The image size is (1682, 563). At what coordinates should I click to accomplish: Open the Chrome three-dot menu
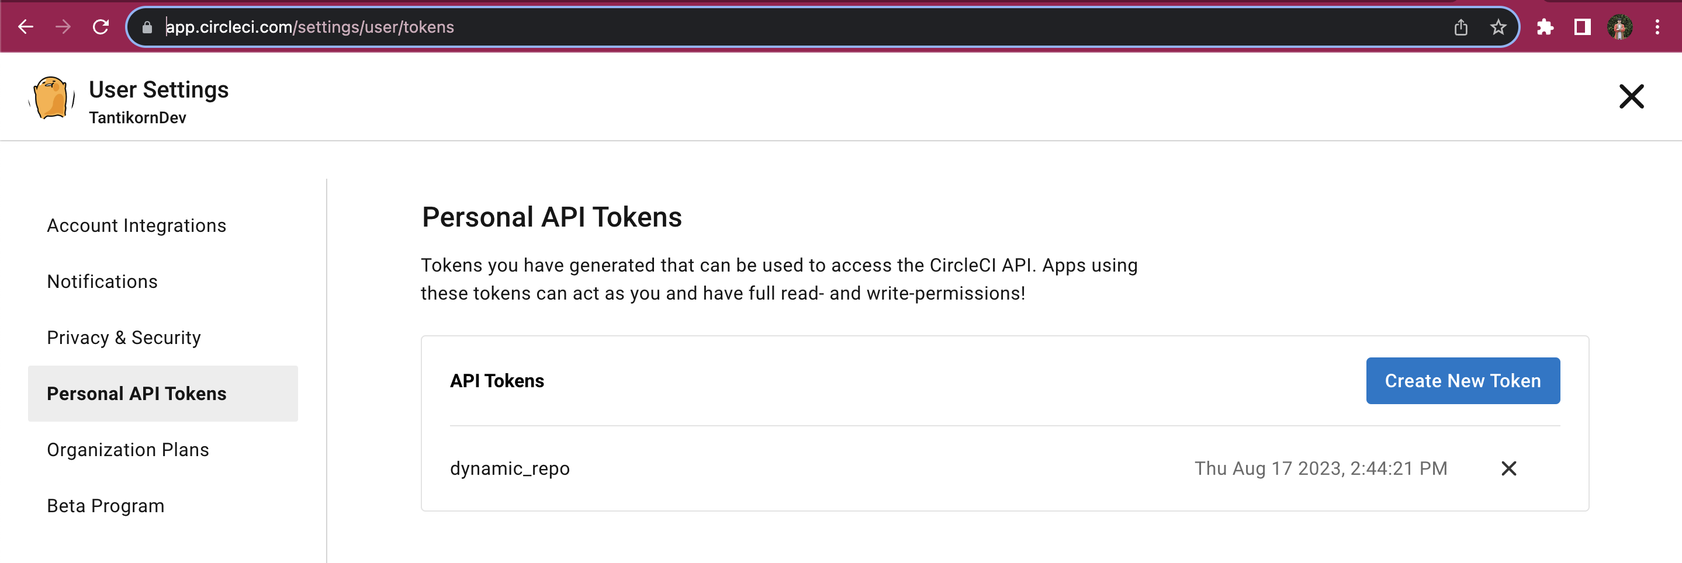(x=1657, y=27)
